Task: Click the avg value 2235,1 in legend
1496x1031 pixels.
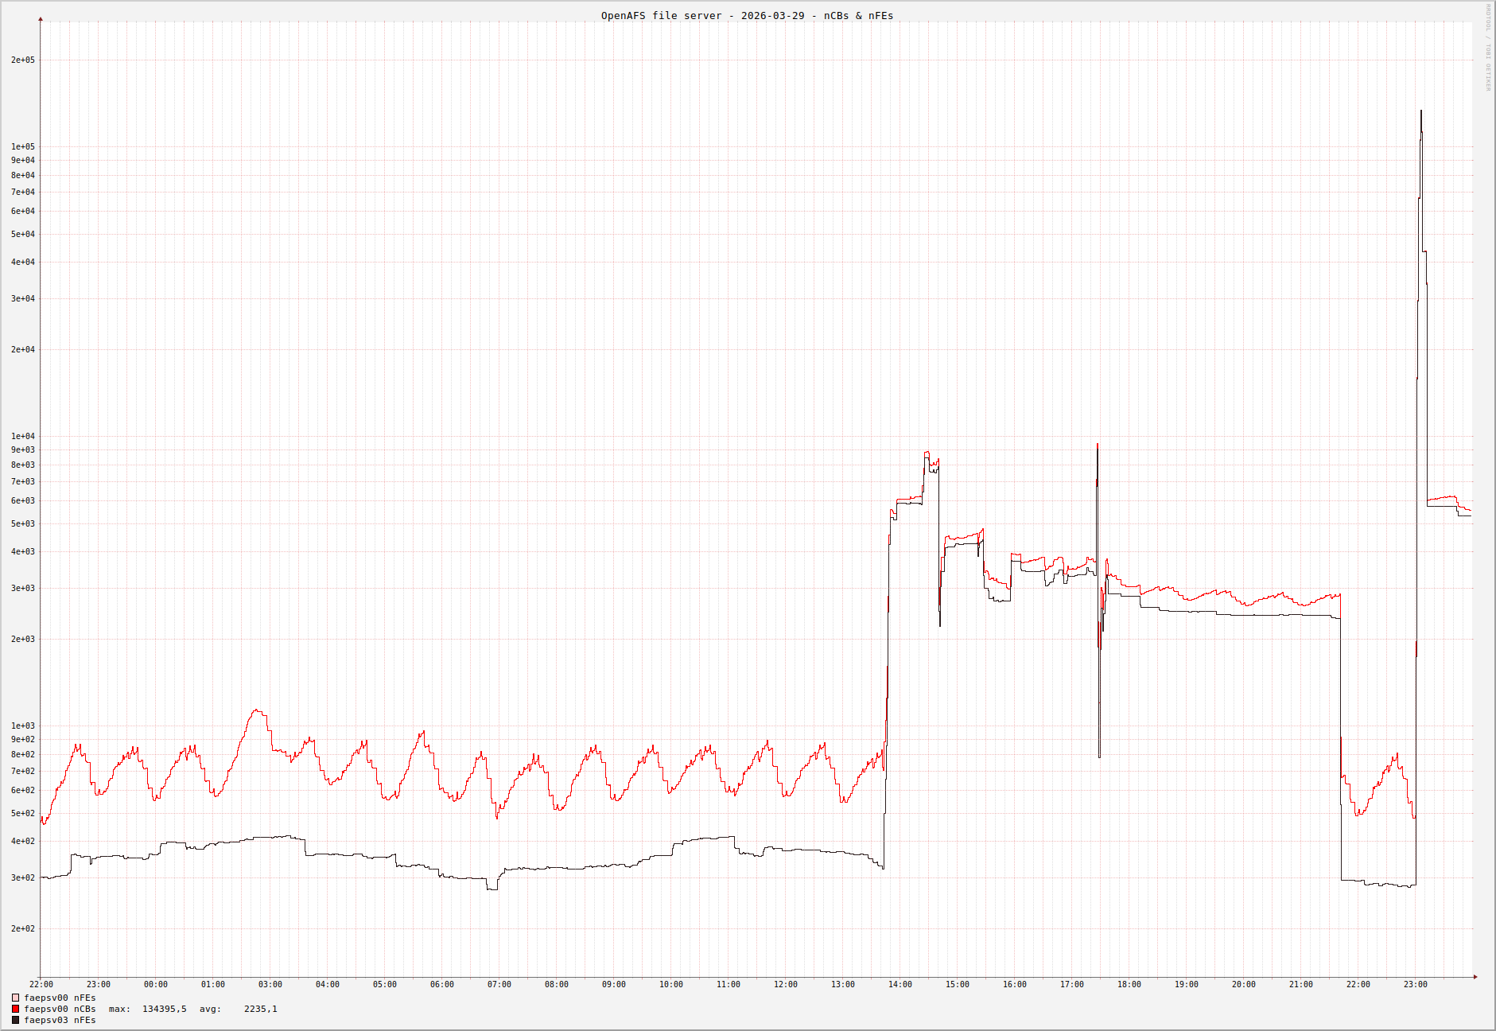Action: [x=260, y=1009]
